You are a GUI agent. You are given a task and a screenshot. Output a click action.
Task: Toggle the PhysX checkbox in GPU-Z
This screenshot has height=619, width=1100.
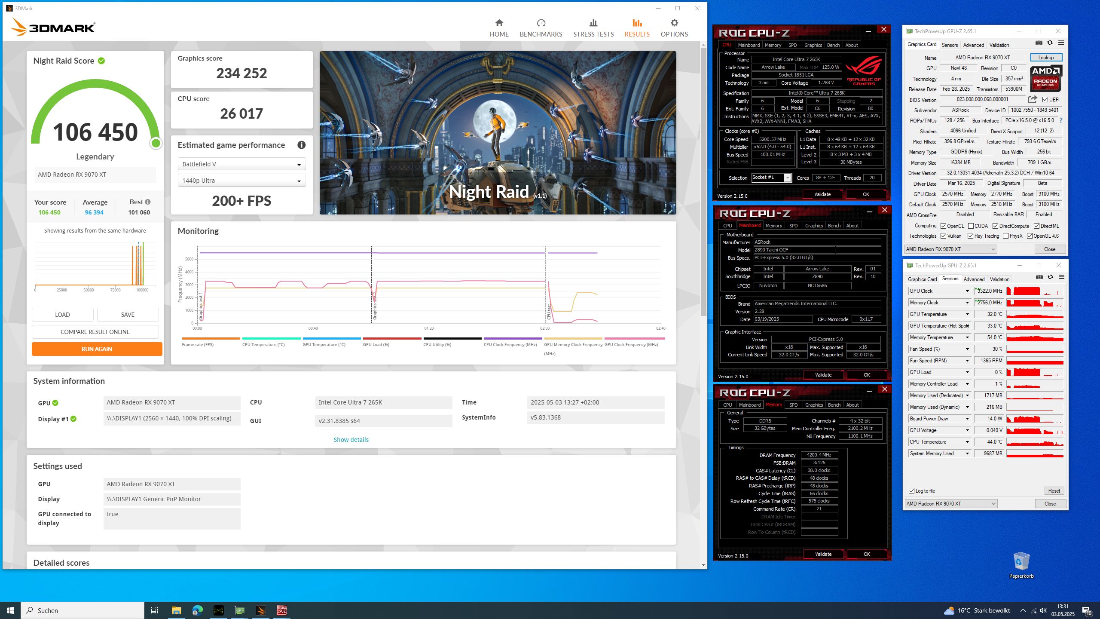click(x=1005, y=236)
